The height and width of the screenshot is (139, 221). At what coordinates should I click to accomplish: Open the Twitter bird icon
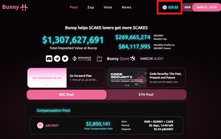(65, 58)
